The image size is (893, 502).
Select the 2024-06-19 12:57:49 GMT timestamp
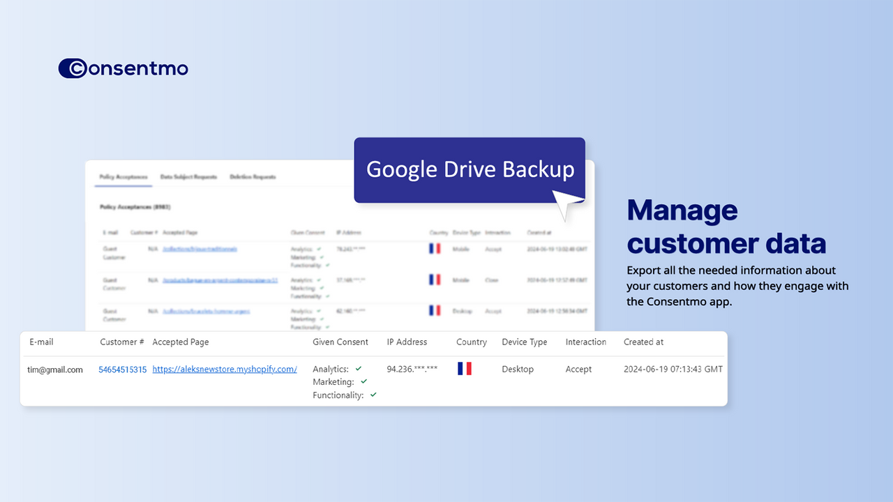tap(557, 280)
